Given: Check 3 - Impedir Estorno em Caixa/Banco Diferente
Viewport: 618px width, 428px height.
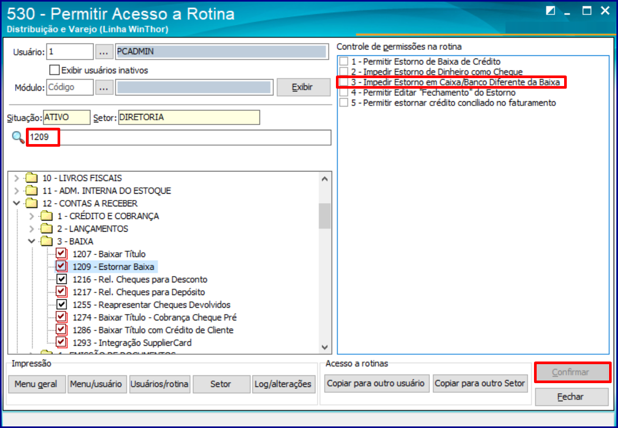Looking at the screenshot, I should 344,82.
